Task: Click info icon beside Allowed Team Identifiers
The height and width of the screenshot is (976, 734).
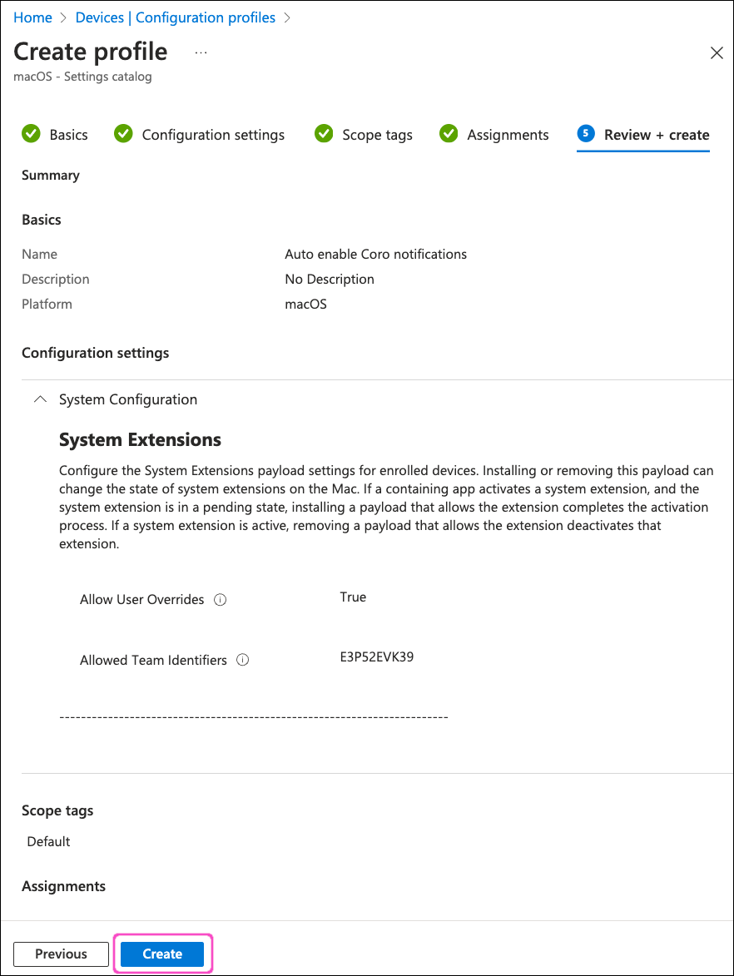Action: [243, 660]
